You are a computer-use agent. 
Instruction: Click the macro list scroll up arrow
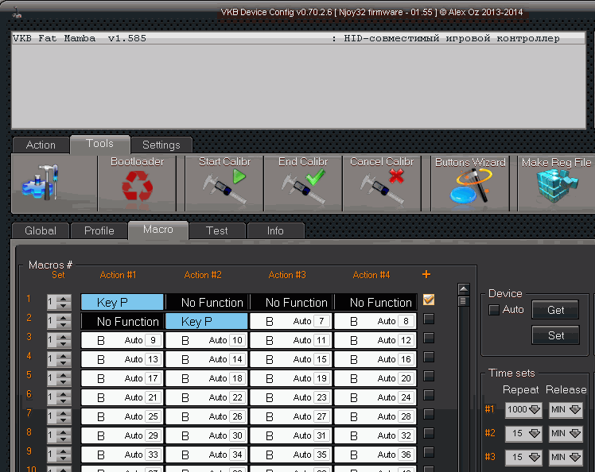pyautogui.click(x=464, y=289)
